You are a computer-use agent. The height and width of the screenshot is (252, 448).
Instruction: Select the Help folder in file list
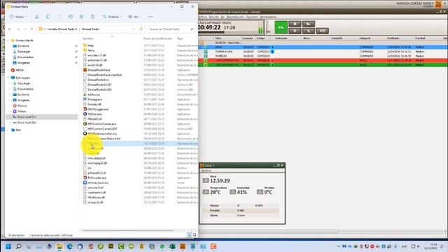coord(90,45)
